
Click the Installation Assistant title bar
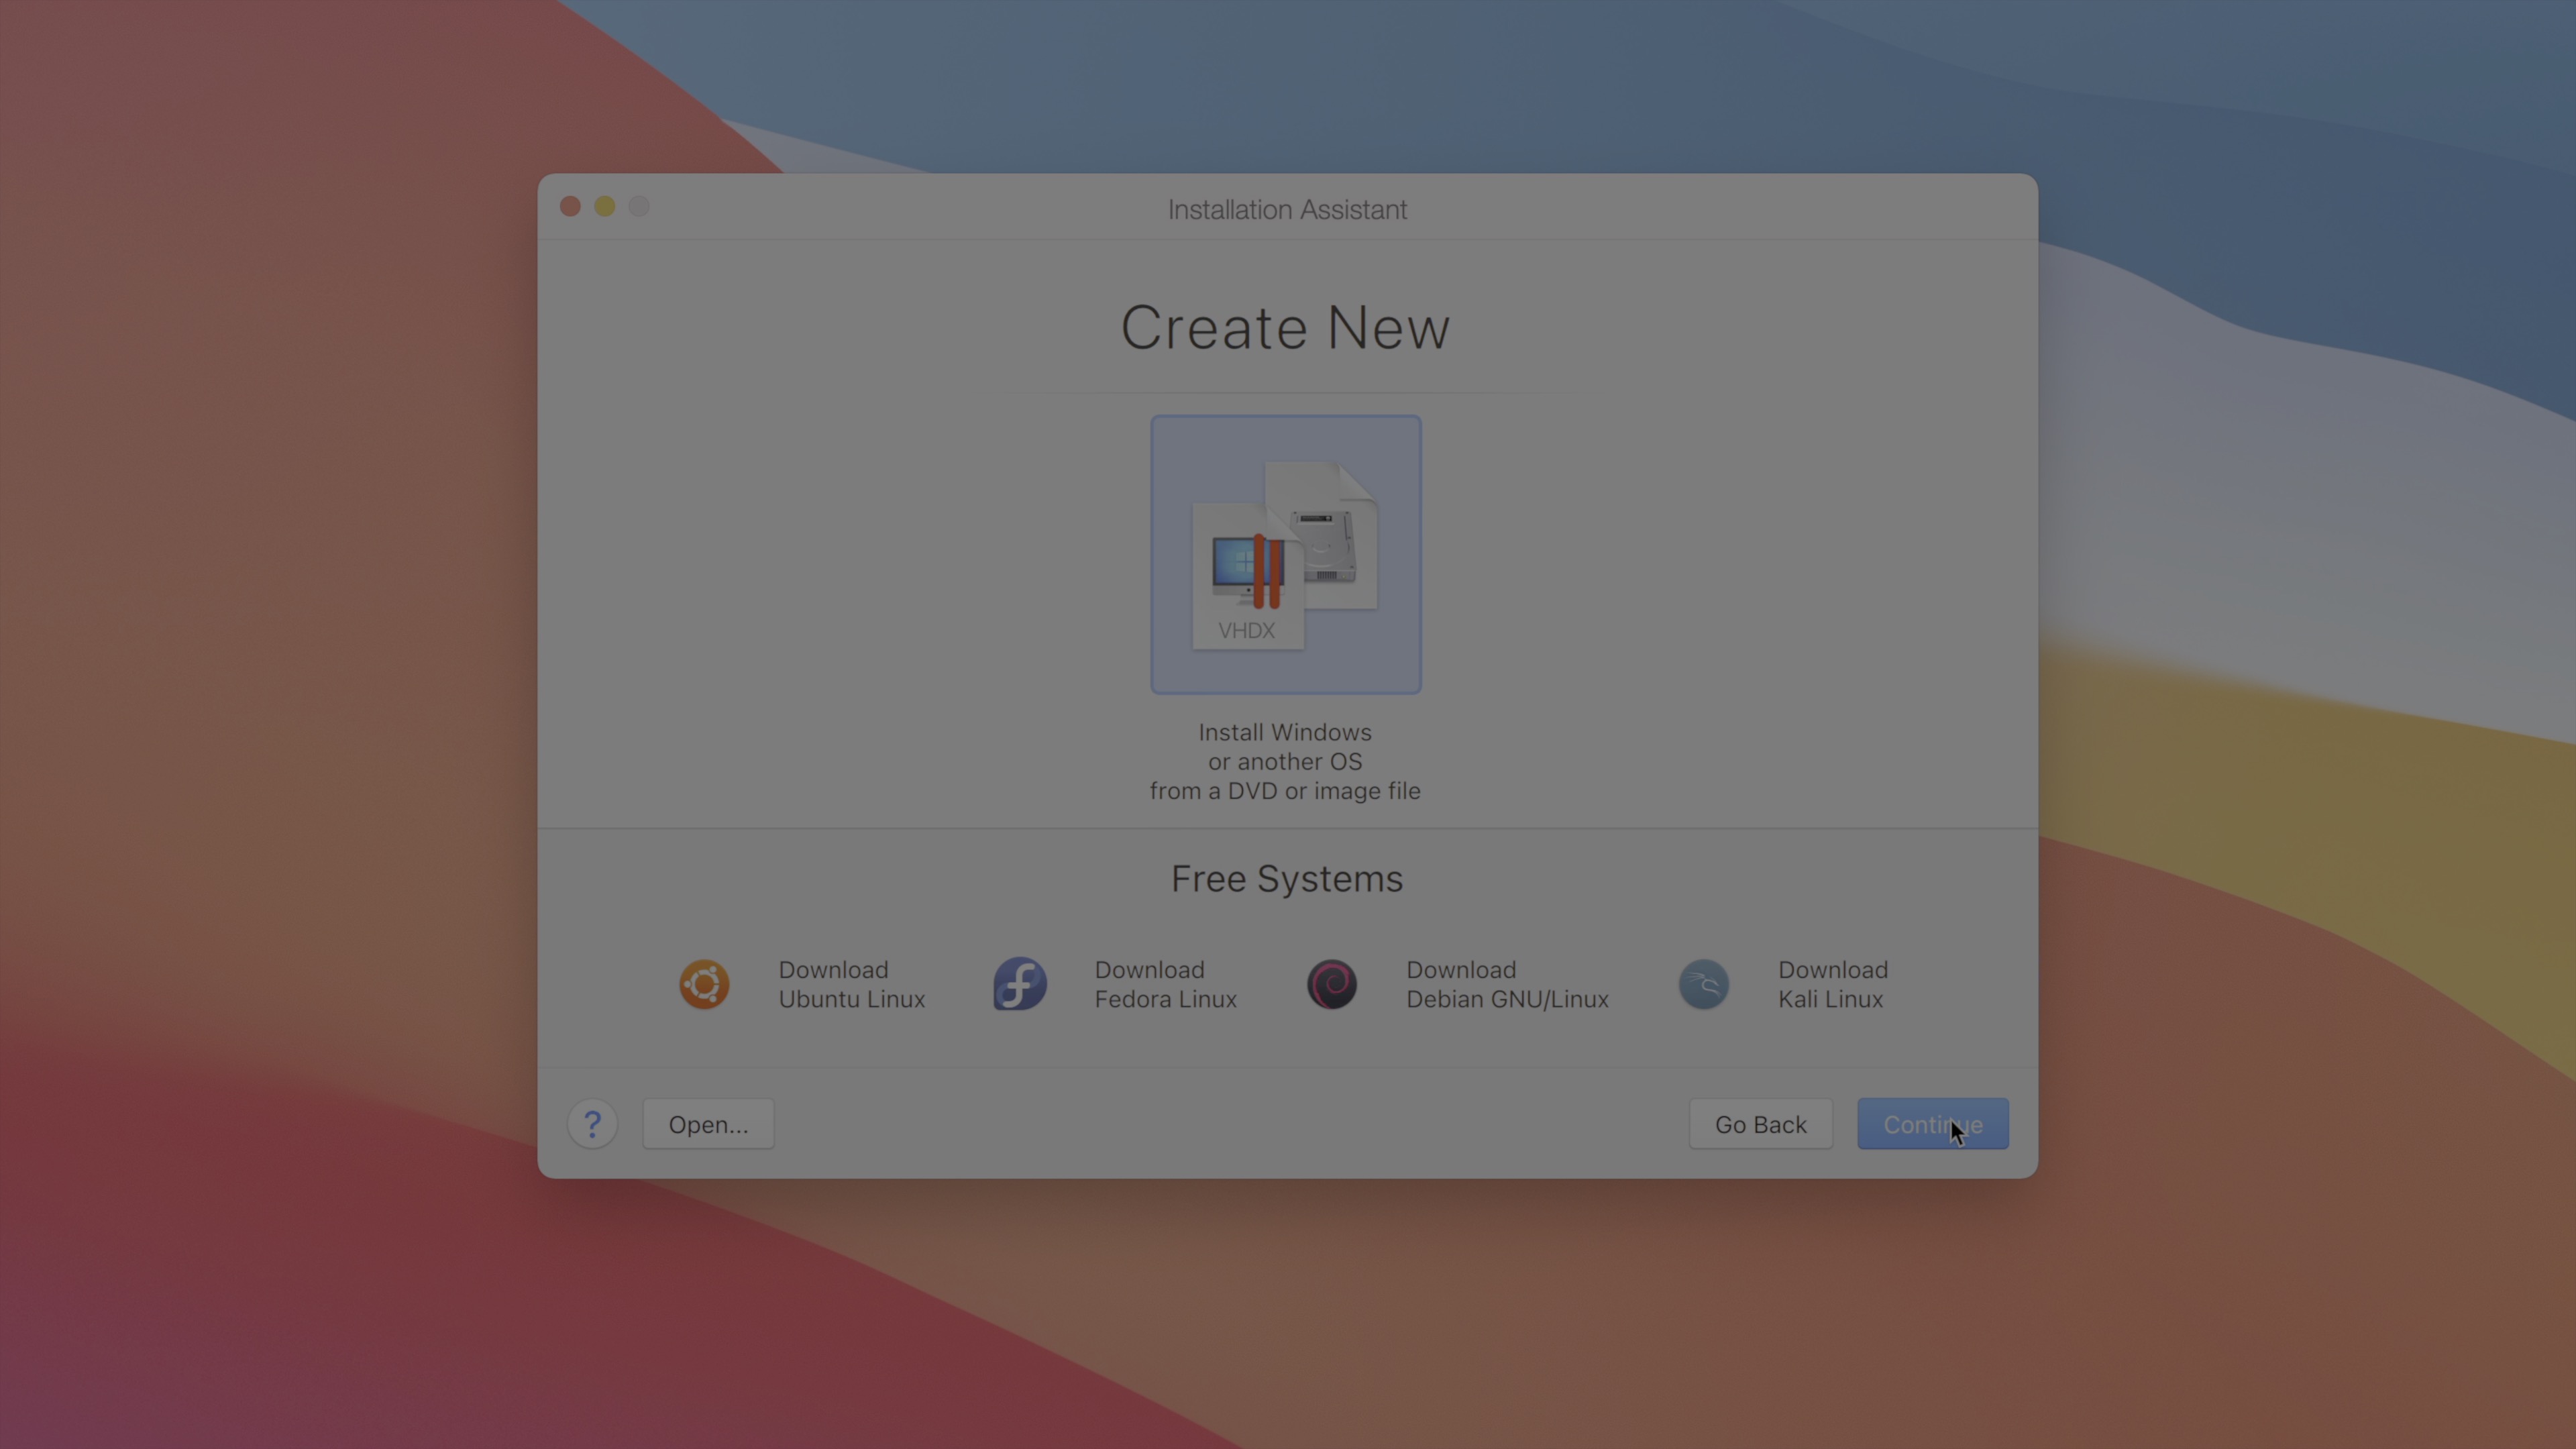tap(1287, 210)
